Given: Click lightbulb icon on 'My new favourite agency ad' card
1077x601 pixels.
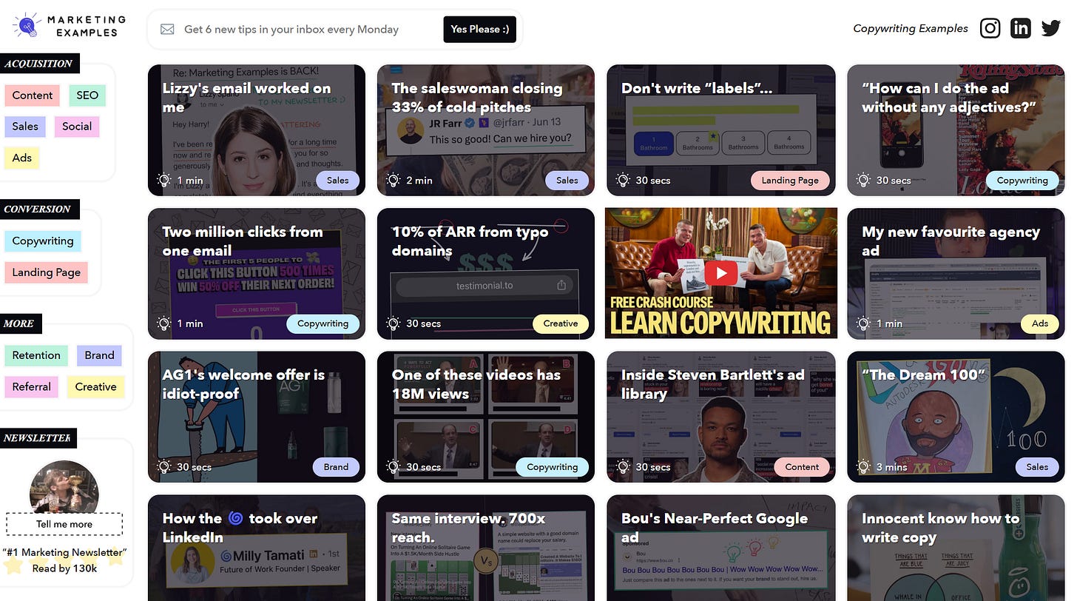Looking at the screenshot, I should coord(863,323).
